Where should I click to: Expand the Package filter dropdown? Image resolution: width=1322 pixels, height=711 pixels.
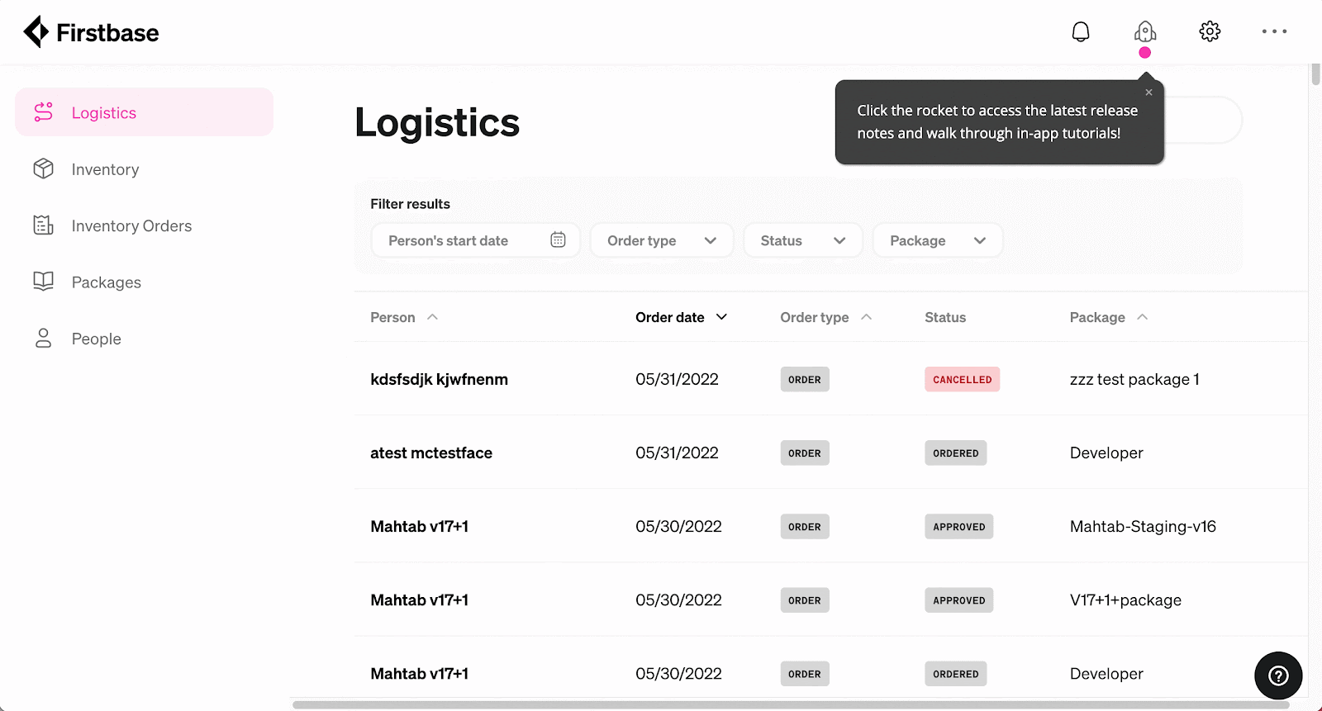point(938,240)
